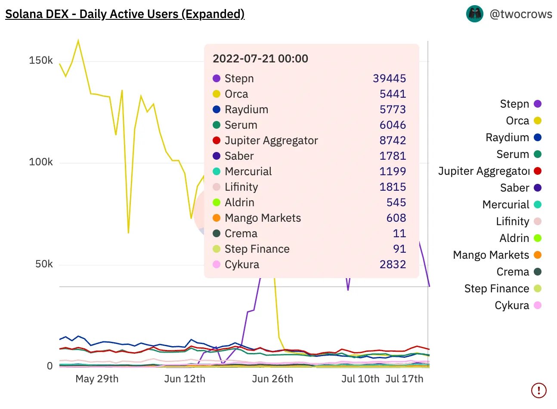Click the orange Mango Markets legend dot
Viewport: 557px width, 409px height.
coord(538,255)
